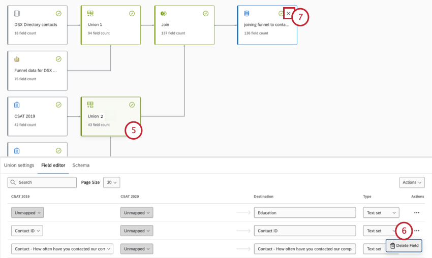Image resolution: width=432 pixels, height=258 pixels.
Task: Open three-dot actions menu for Education row
Action: tap(417, 213)
